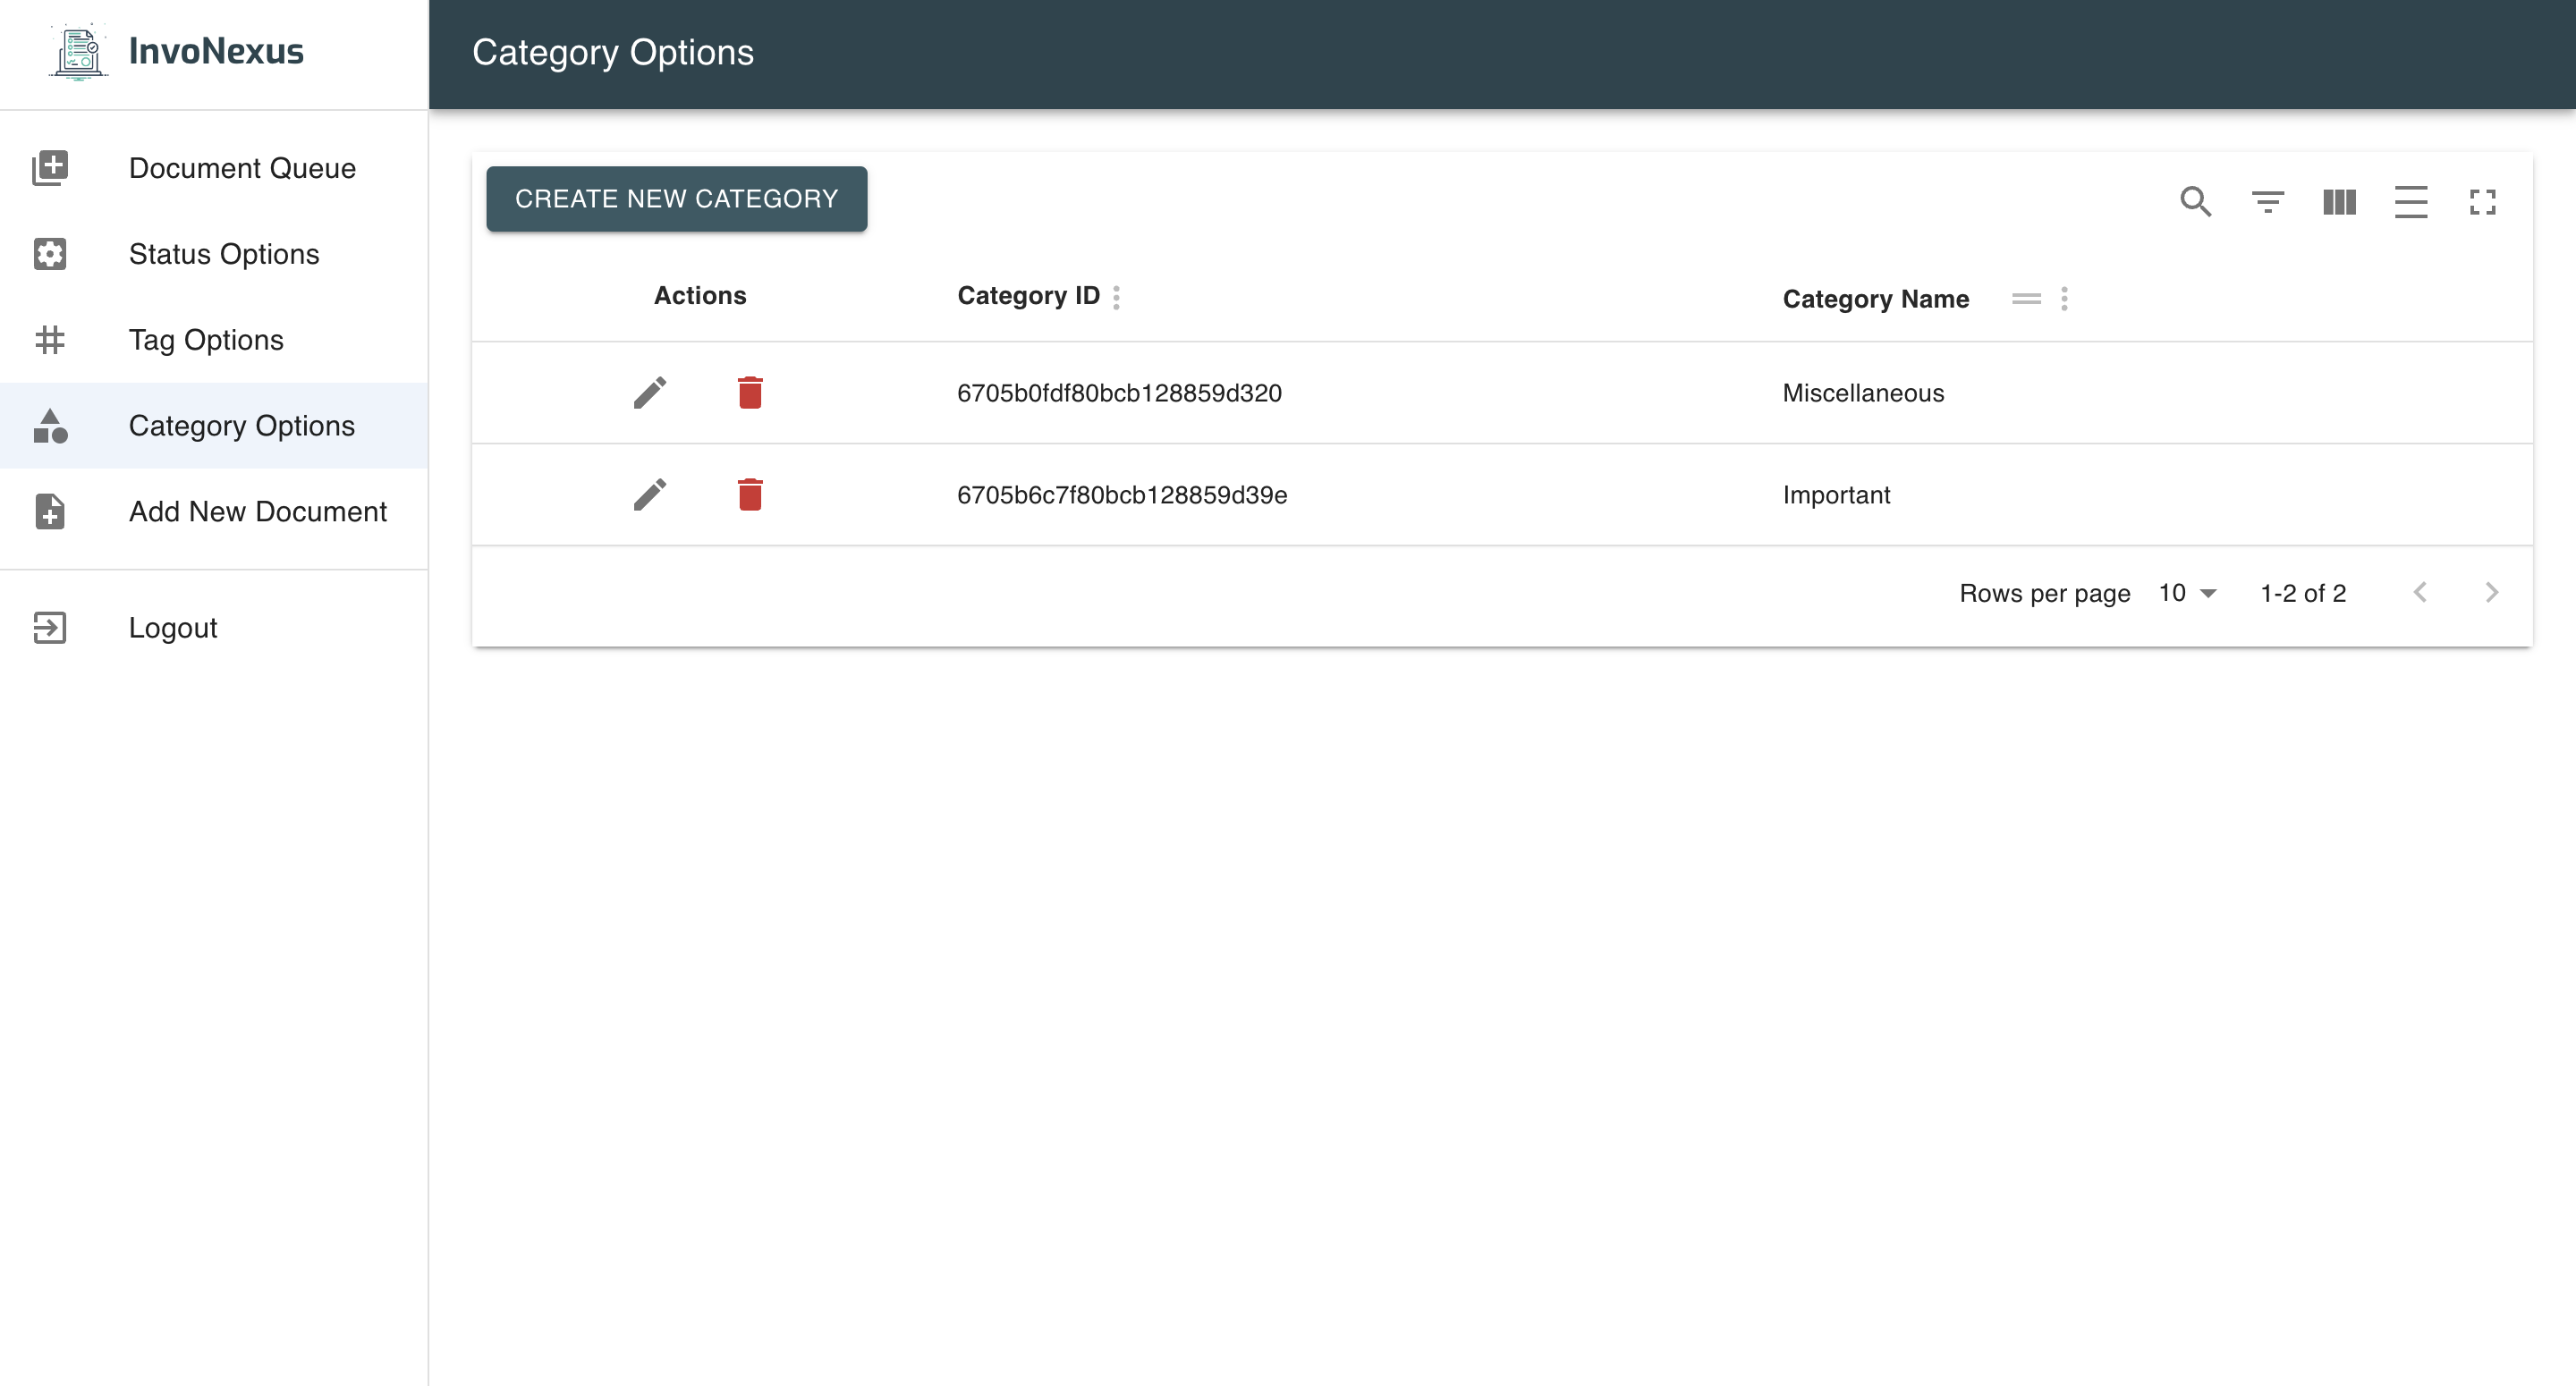Click the Document Queue sidebar icon
The height and width of the screenshot is (1386, 2576).
50,168
